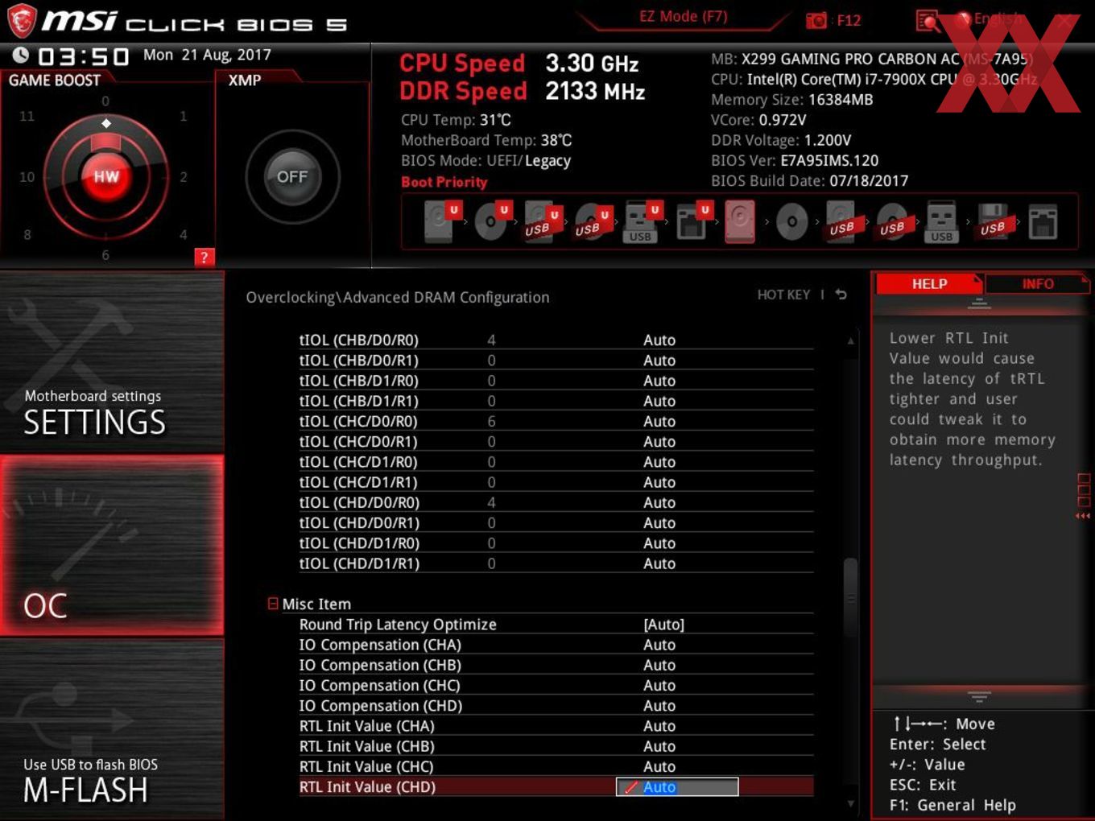1095x821 pixels.
Task: Click the settings list scrollbar thumb
Action: (849, 596)
